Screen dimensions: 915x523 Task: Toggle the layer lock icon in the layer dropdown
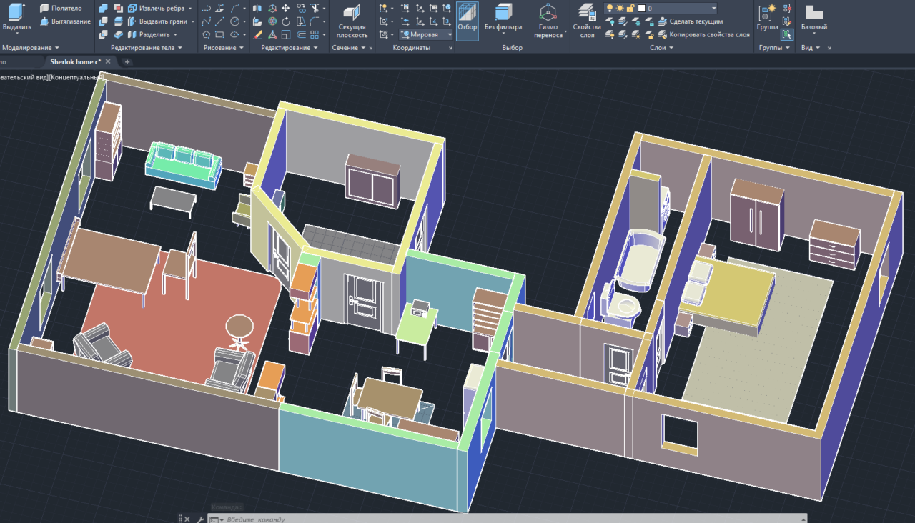[x=630, y=9]
